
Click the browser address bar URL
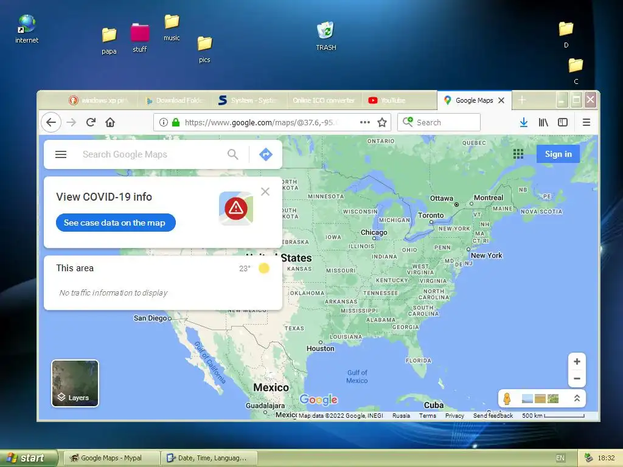pyautogui.click(x=262, y=122)
